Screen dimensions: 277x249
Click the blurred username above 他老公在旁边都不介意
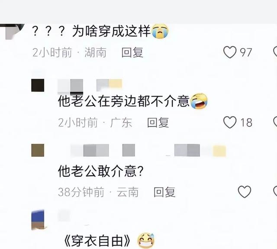click(90, 86)
